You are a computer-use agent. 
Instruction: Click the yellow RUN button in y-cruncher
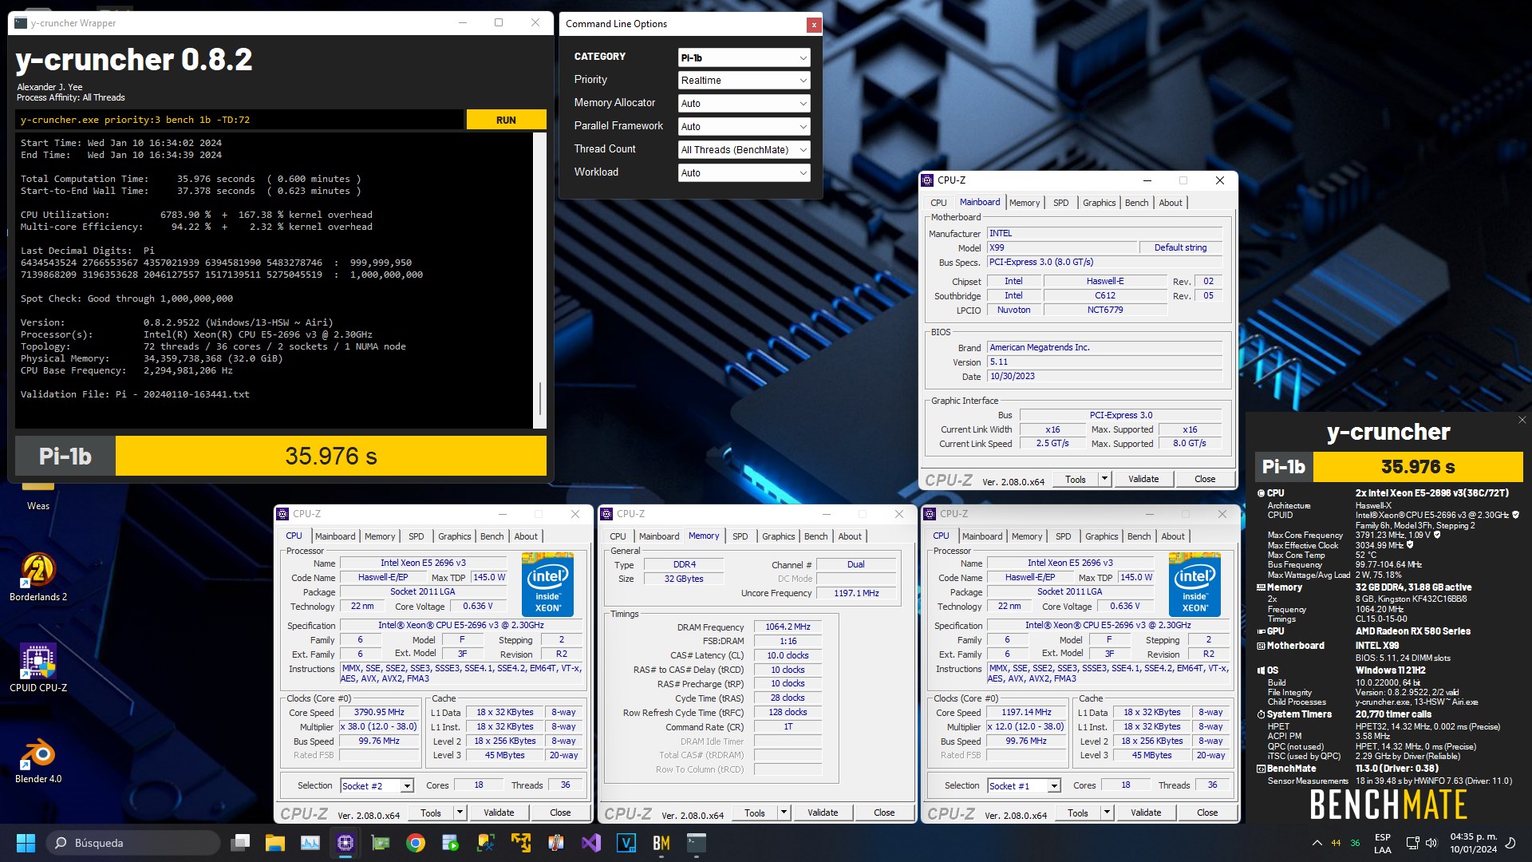point(506,120)
